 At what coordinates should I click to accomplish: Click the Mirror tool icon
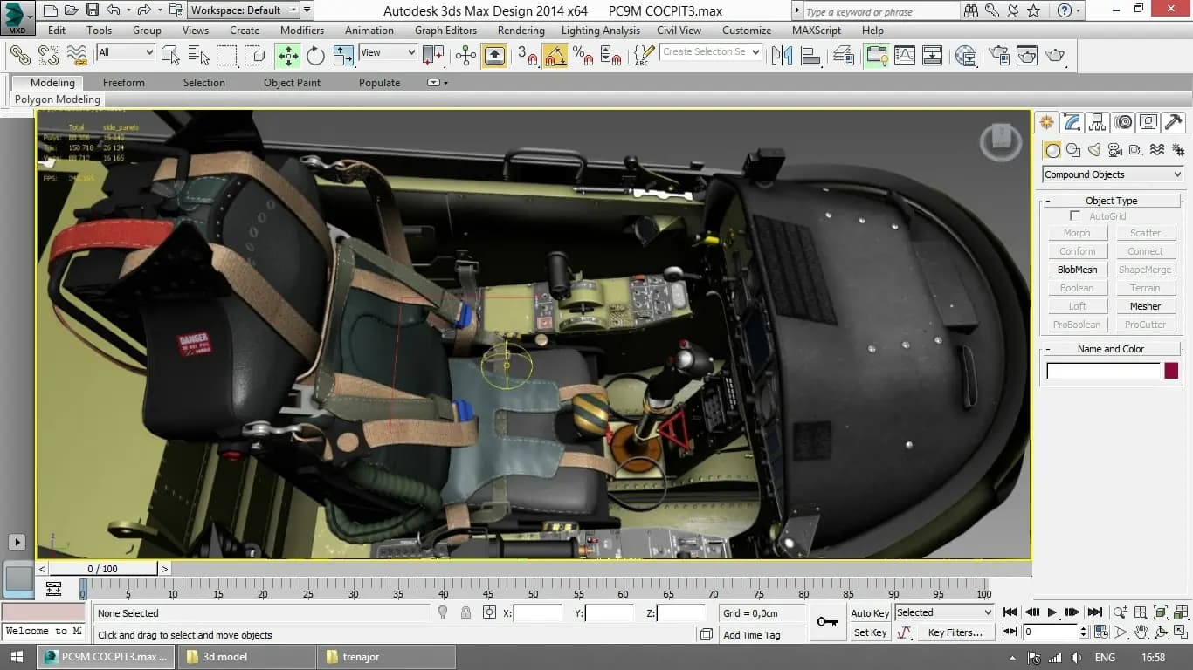[783, 55]
